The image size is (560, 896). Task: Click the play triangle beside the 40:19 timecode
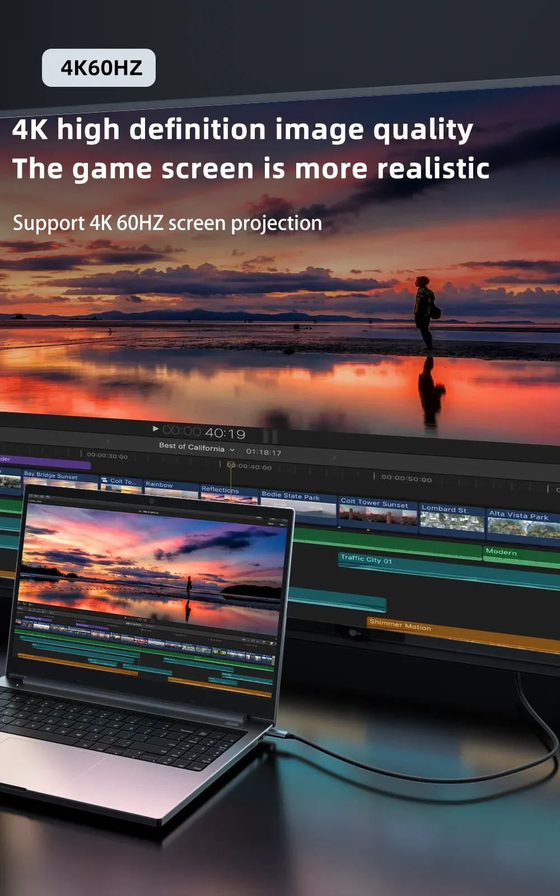(156, 429)
